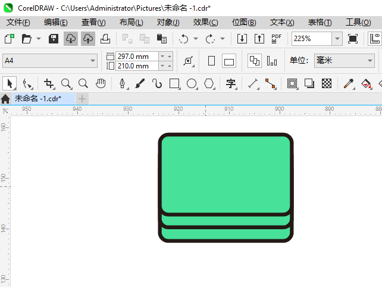Viewport: 382px width, 287px height.
Task: Select the Polygon tool
Action: click(209, 83)
